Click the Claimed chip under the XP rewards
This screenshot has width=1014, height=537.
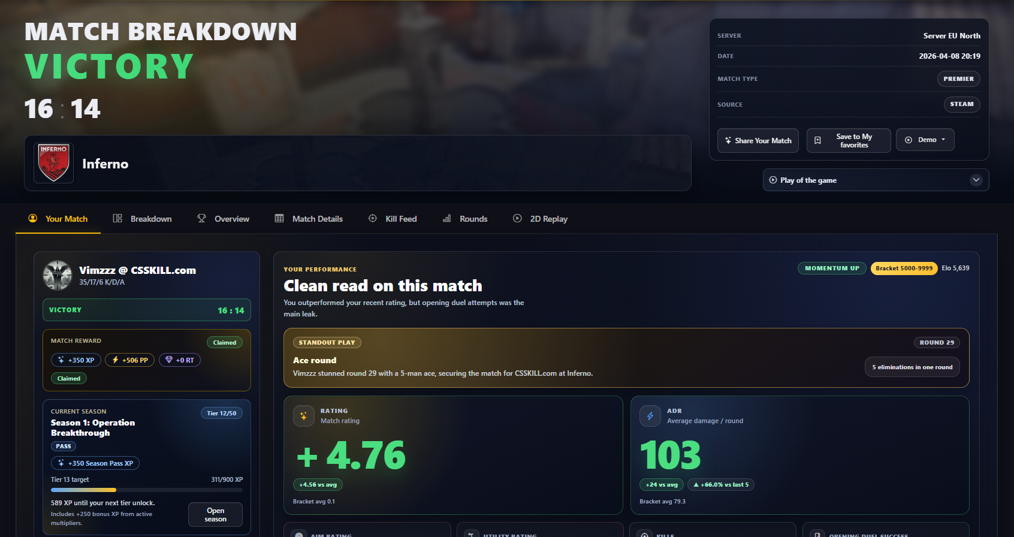(x=69, y=378)
